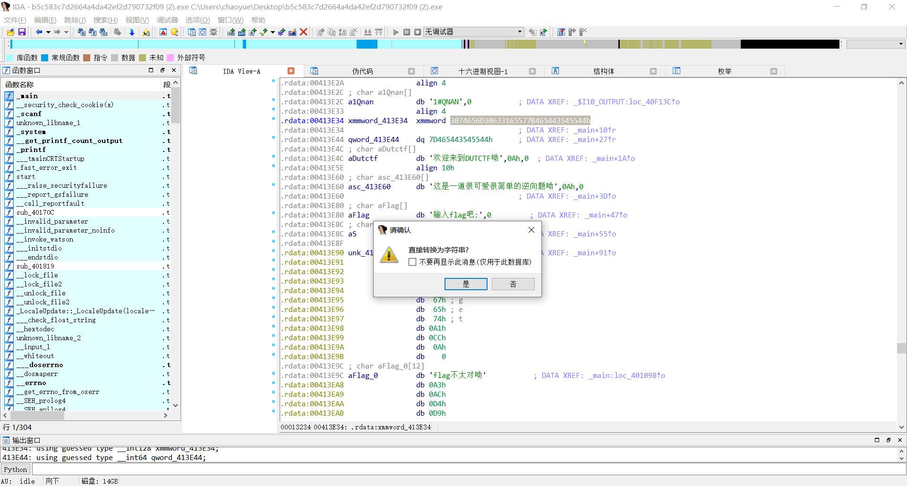The height and width of the screenshot is (486, 907).
Task: Open a new file with the open folder icon
Action: coord(10,32)
